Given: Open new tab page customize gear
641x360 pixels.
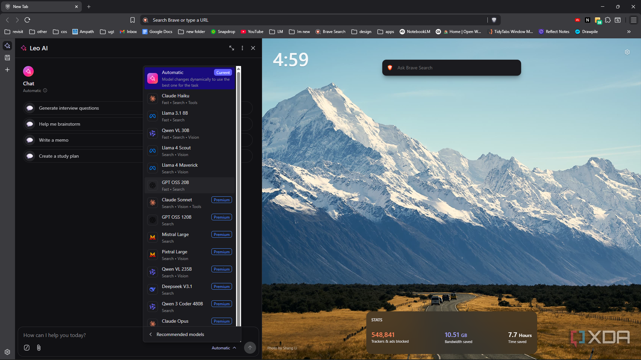Looking at the screenshot, I should pos(627,52).
